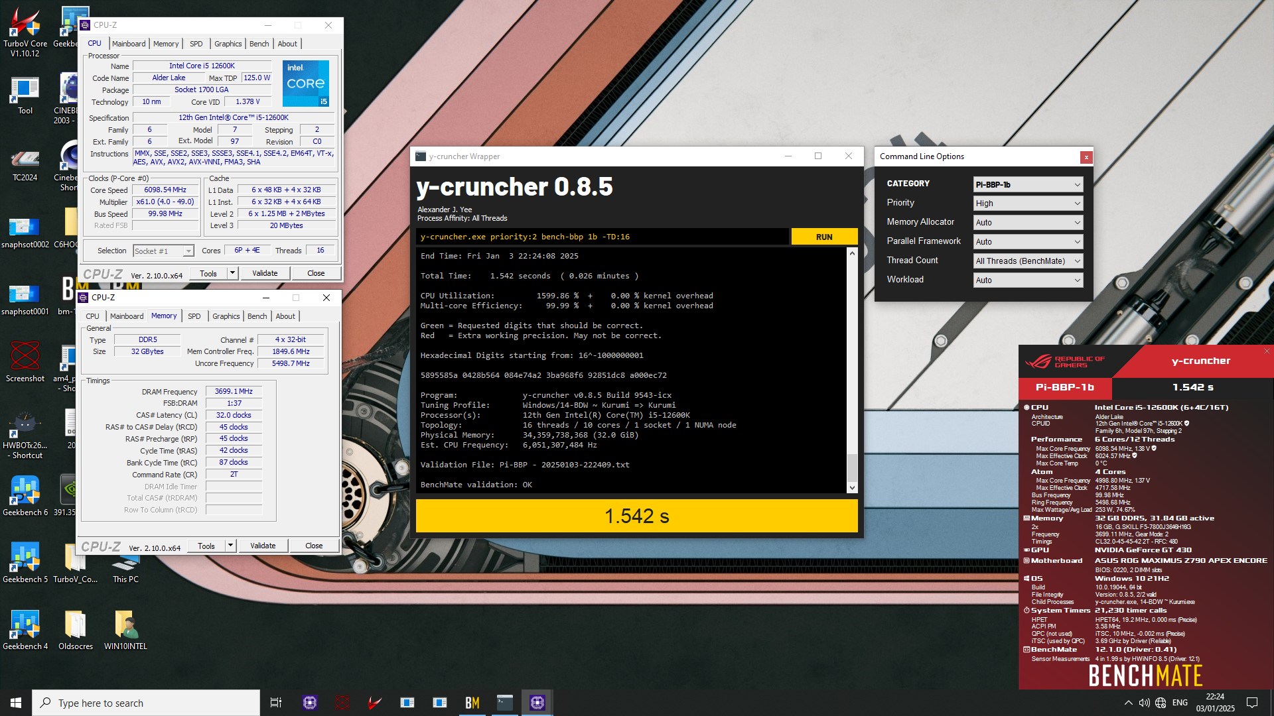Click the Close button in lower CPU-Z window
This screenshot has height=716, width=1274.
point(314,546)
